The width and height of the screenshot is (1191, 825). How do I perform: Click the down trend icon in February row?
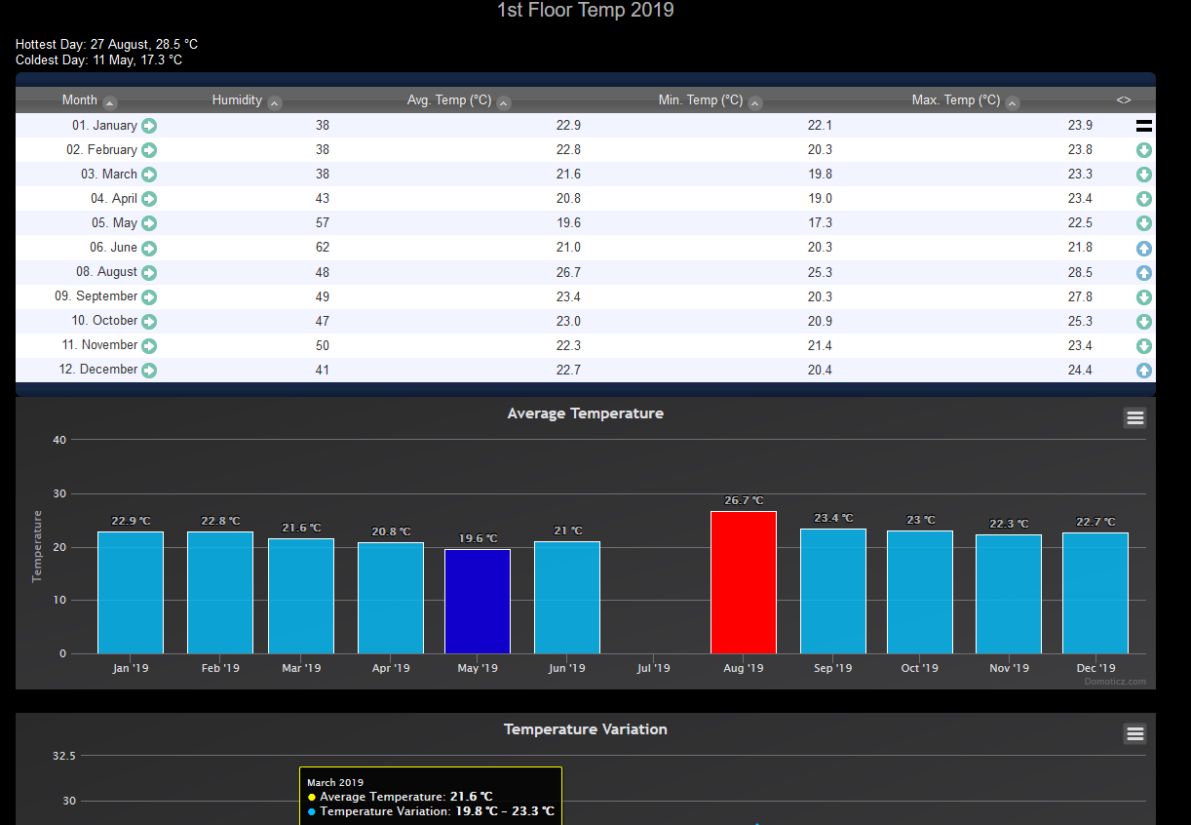pos(1144,150)
